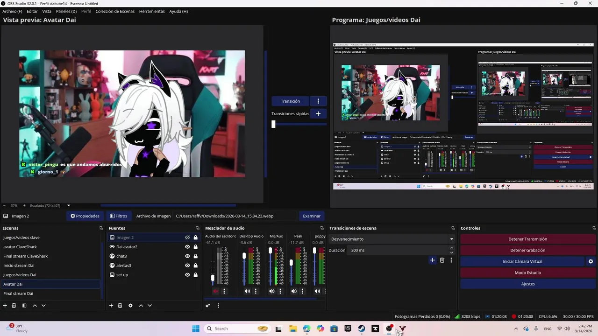Open Mic/Aux options three-dot menu
Image resolution: width=598 pixels, height=336 pixels.
tap(280, 291)
